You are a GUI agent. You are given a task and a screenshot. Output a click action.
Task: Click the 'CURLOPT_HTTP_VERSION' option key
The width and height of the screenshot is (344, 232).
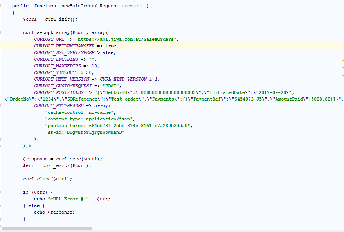click(62, 79)
